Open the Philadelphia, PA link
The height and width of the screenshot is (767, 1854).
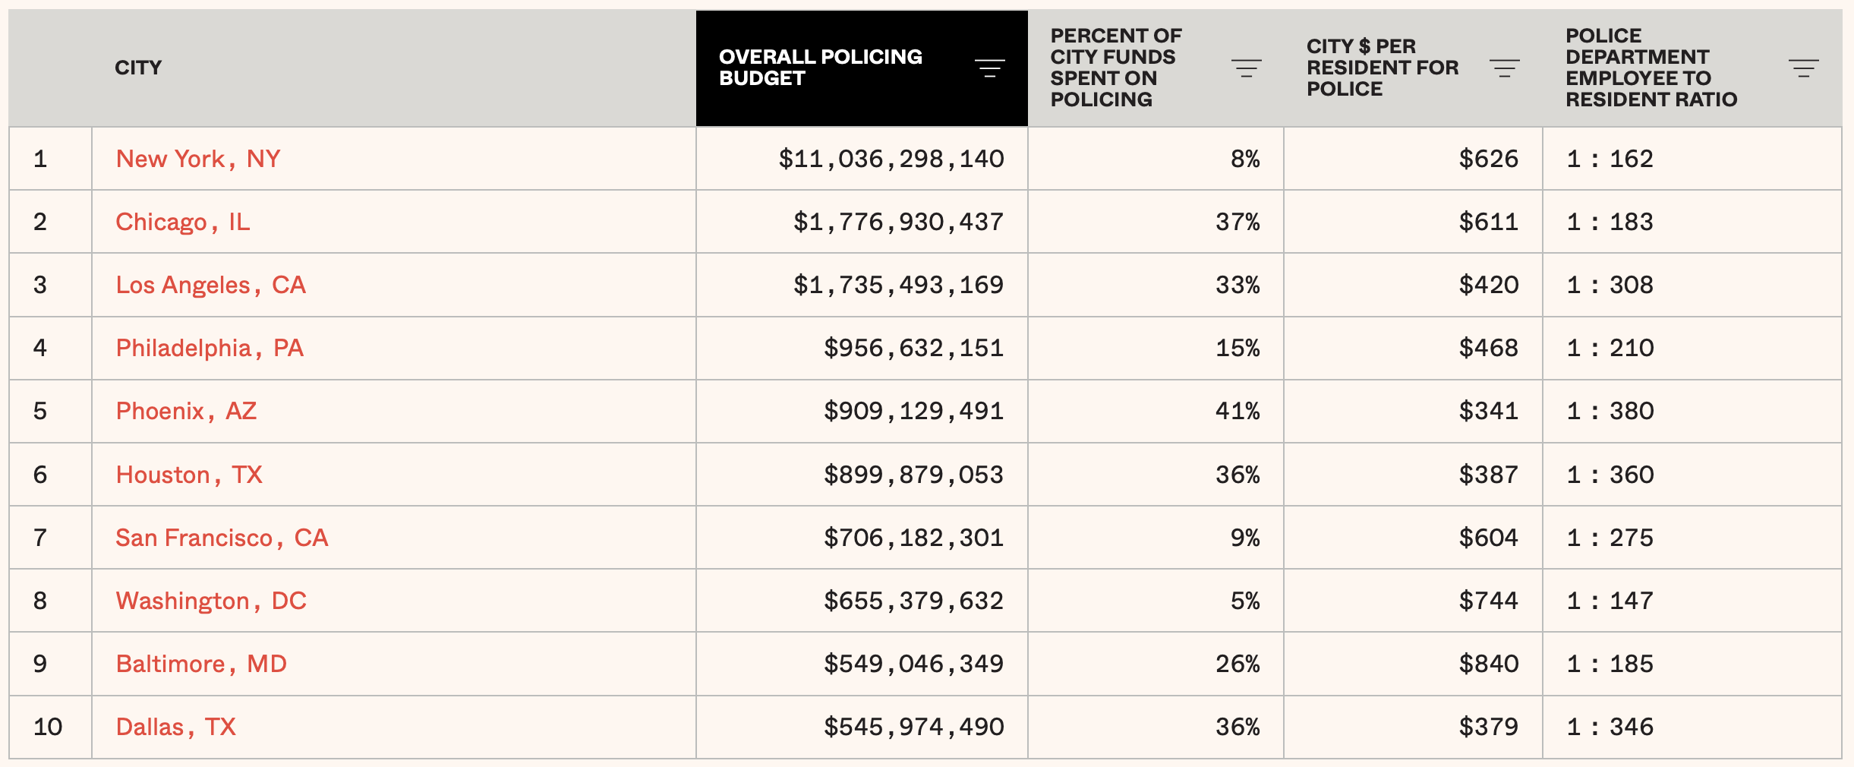210,348
